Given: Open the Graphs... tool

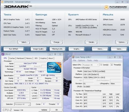Looking at the screenshot, I should click(77, 49).
